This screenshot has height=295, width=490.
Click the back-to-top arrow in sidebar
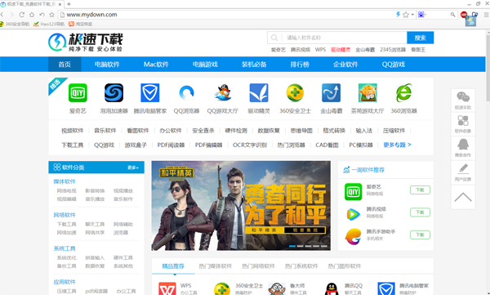(x=463, y=198)
